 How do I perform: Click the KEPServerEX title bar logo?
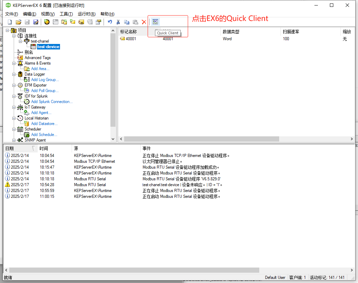click(x=8, y=5)
